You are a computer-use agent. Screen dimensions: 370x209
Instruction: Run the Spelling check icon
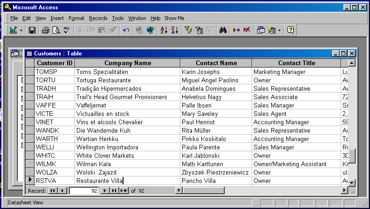(x=67, y=30)
